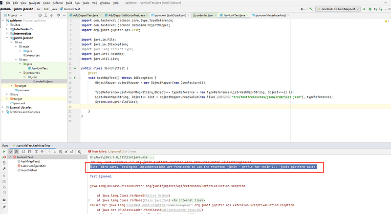Open the Project panel settings gear
391x214 pixels.
[x=59, y=15]
